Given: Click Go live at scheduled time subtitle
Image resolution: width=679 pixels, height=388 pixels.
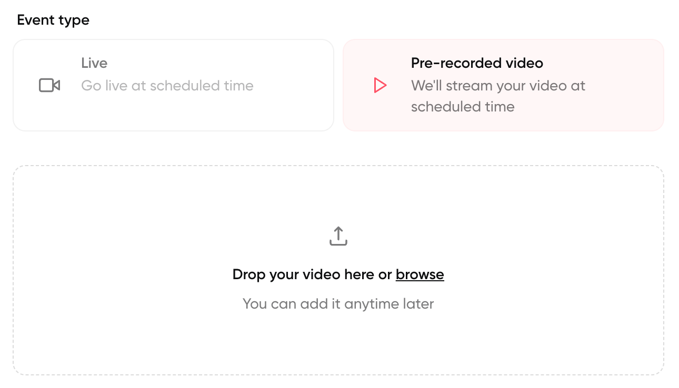Looking at the screenshot, I should click(x=167, y=85).
